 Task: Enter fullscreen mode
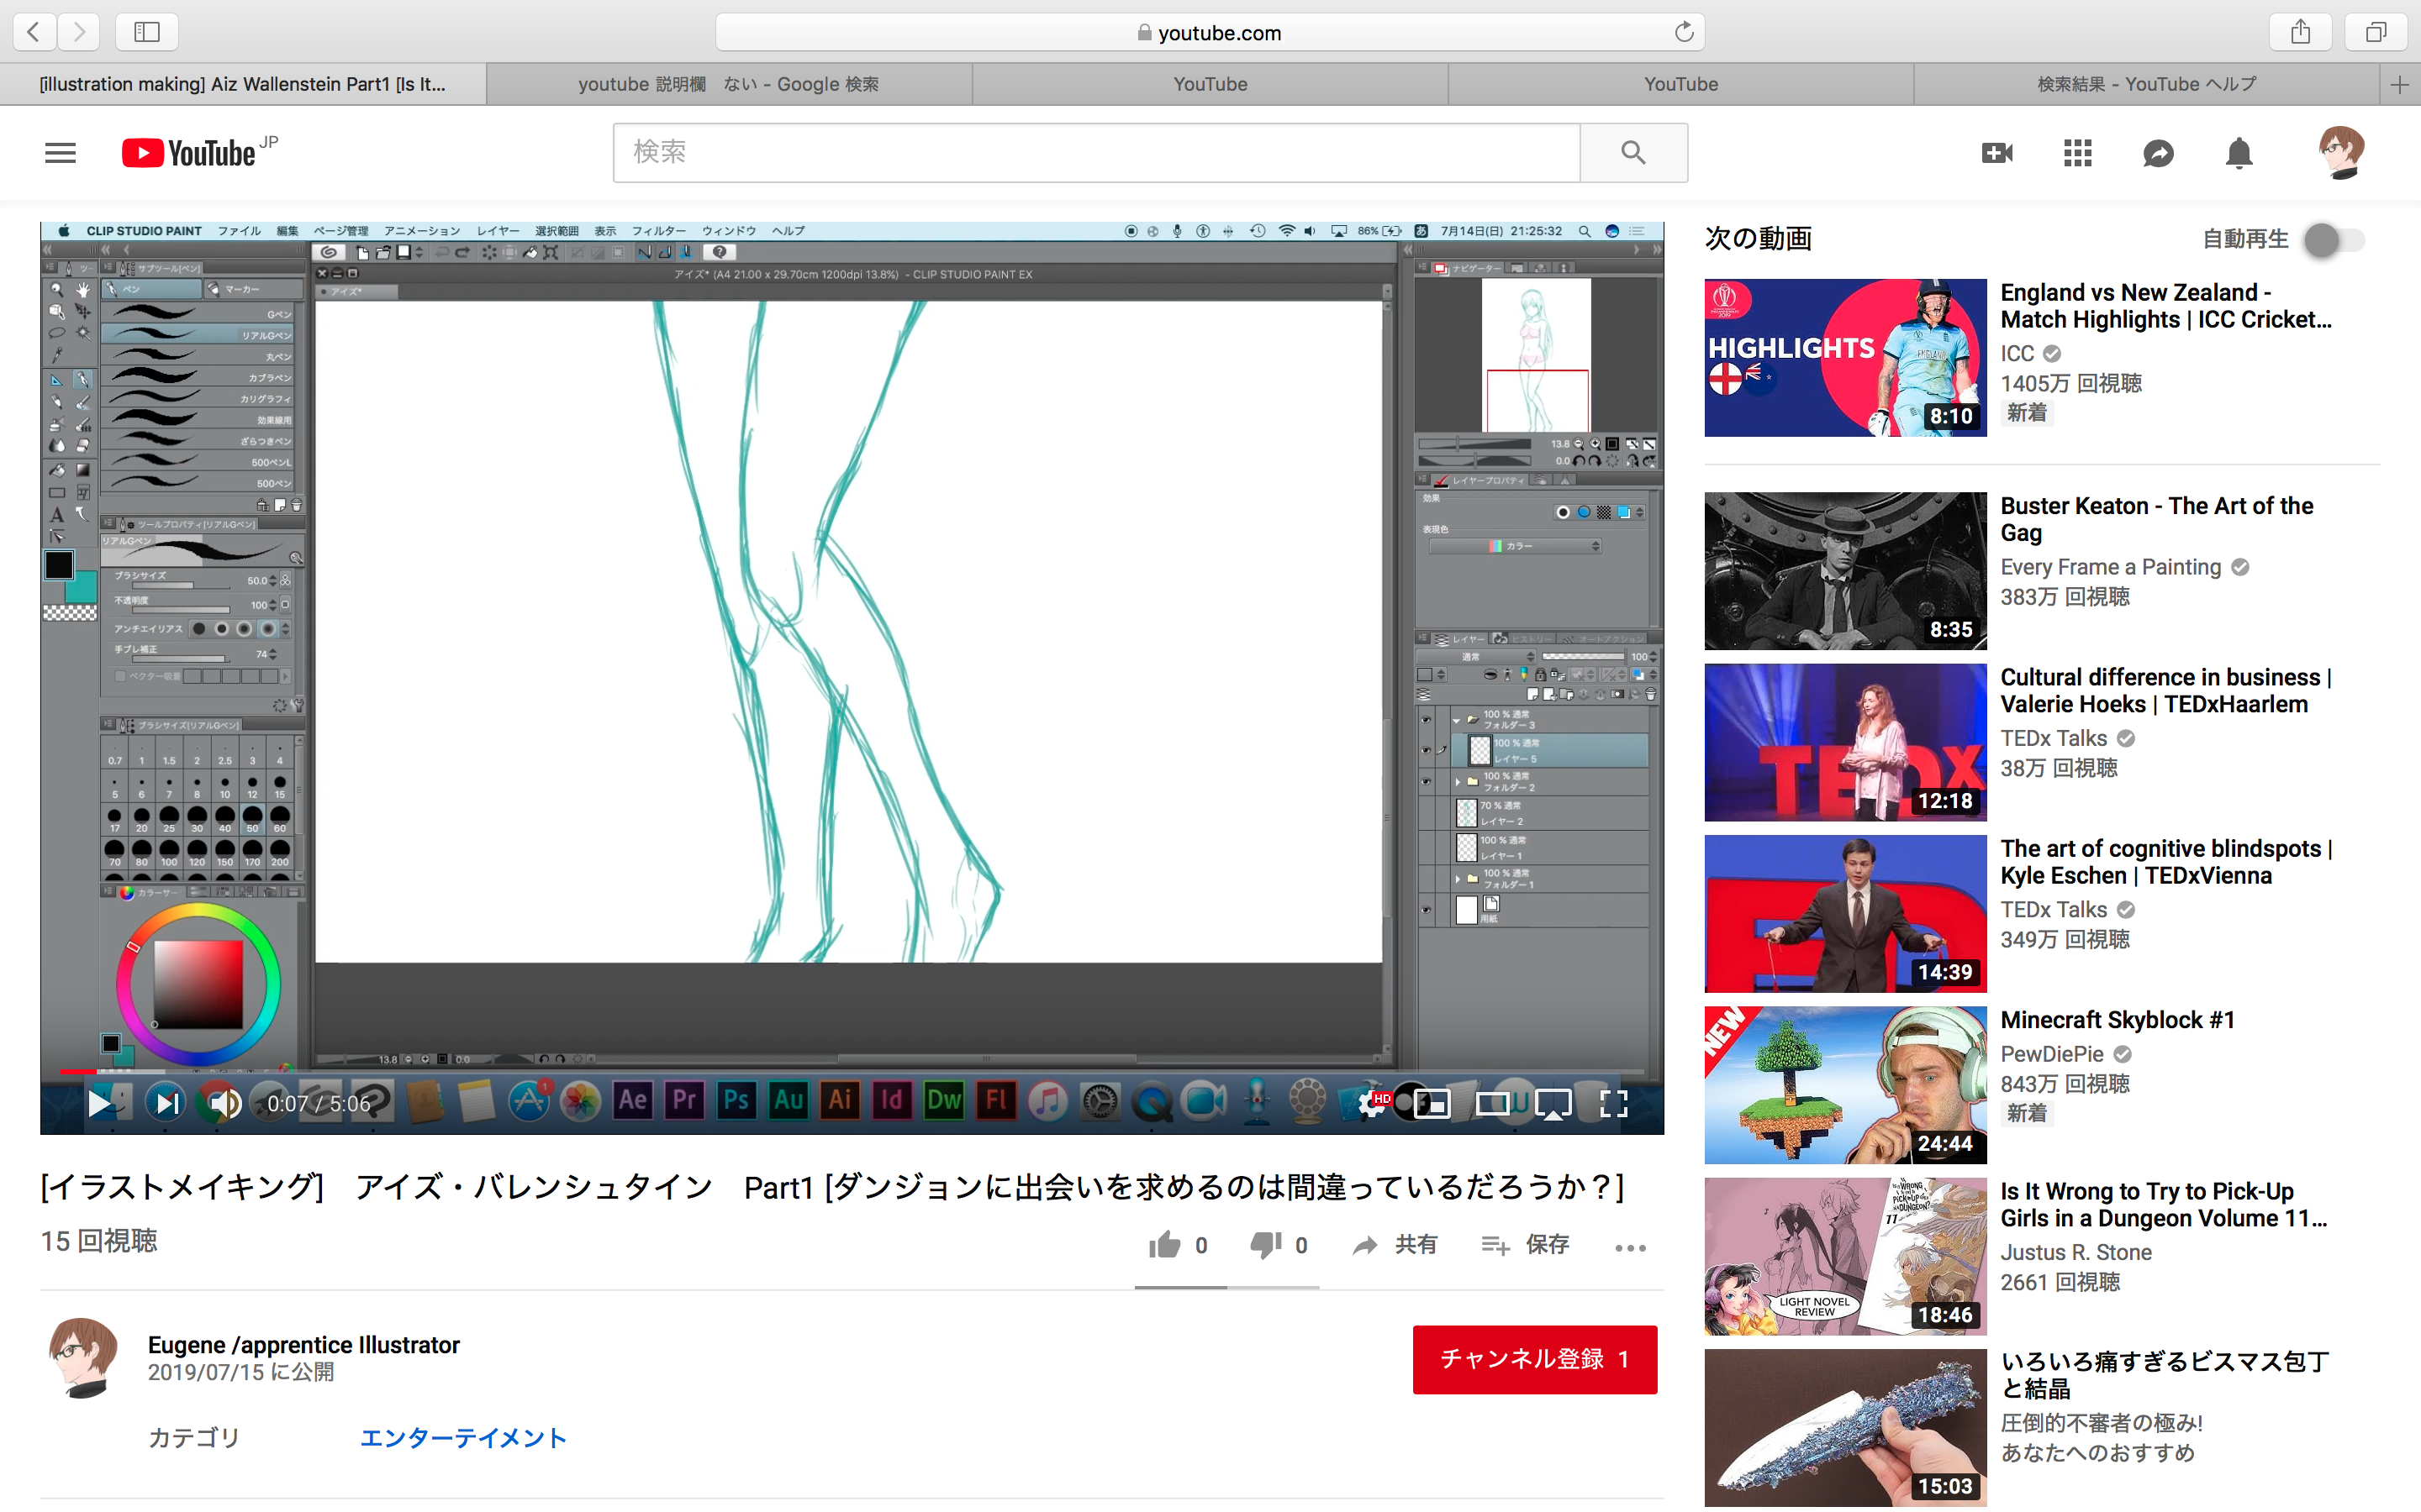1614,1103
